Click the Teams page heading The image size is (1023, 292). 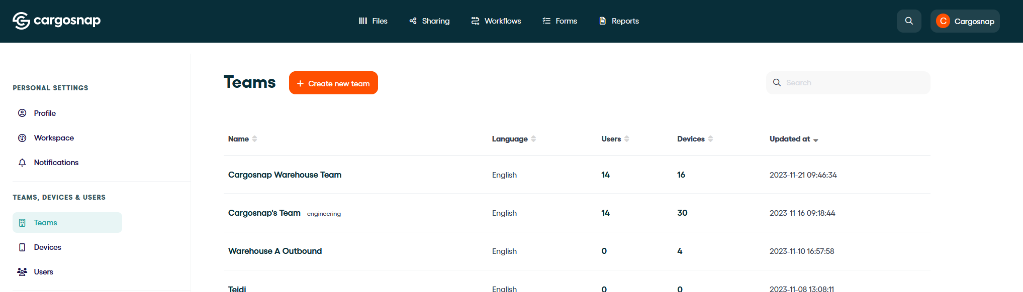pyautogui.click(x=249, y=82)
